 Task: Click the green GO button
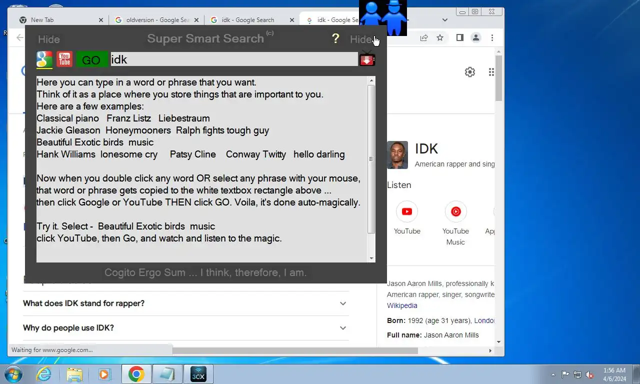coord(91,60)
